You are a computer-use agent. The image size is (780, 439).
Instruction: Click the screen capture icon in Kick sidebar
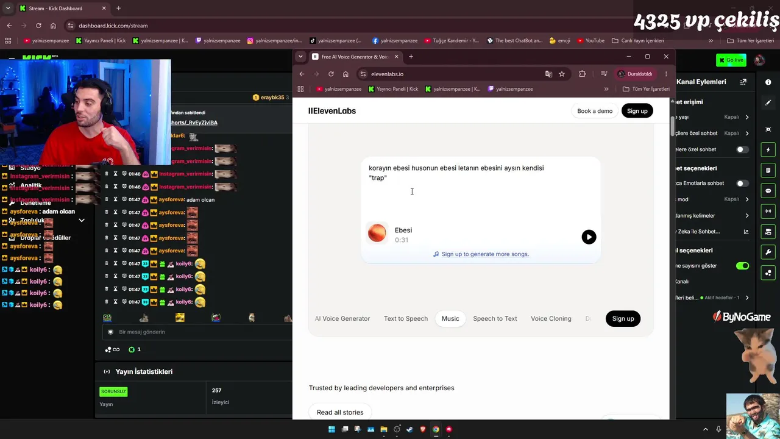pos(768,129)
